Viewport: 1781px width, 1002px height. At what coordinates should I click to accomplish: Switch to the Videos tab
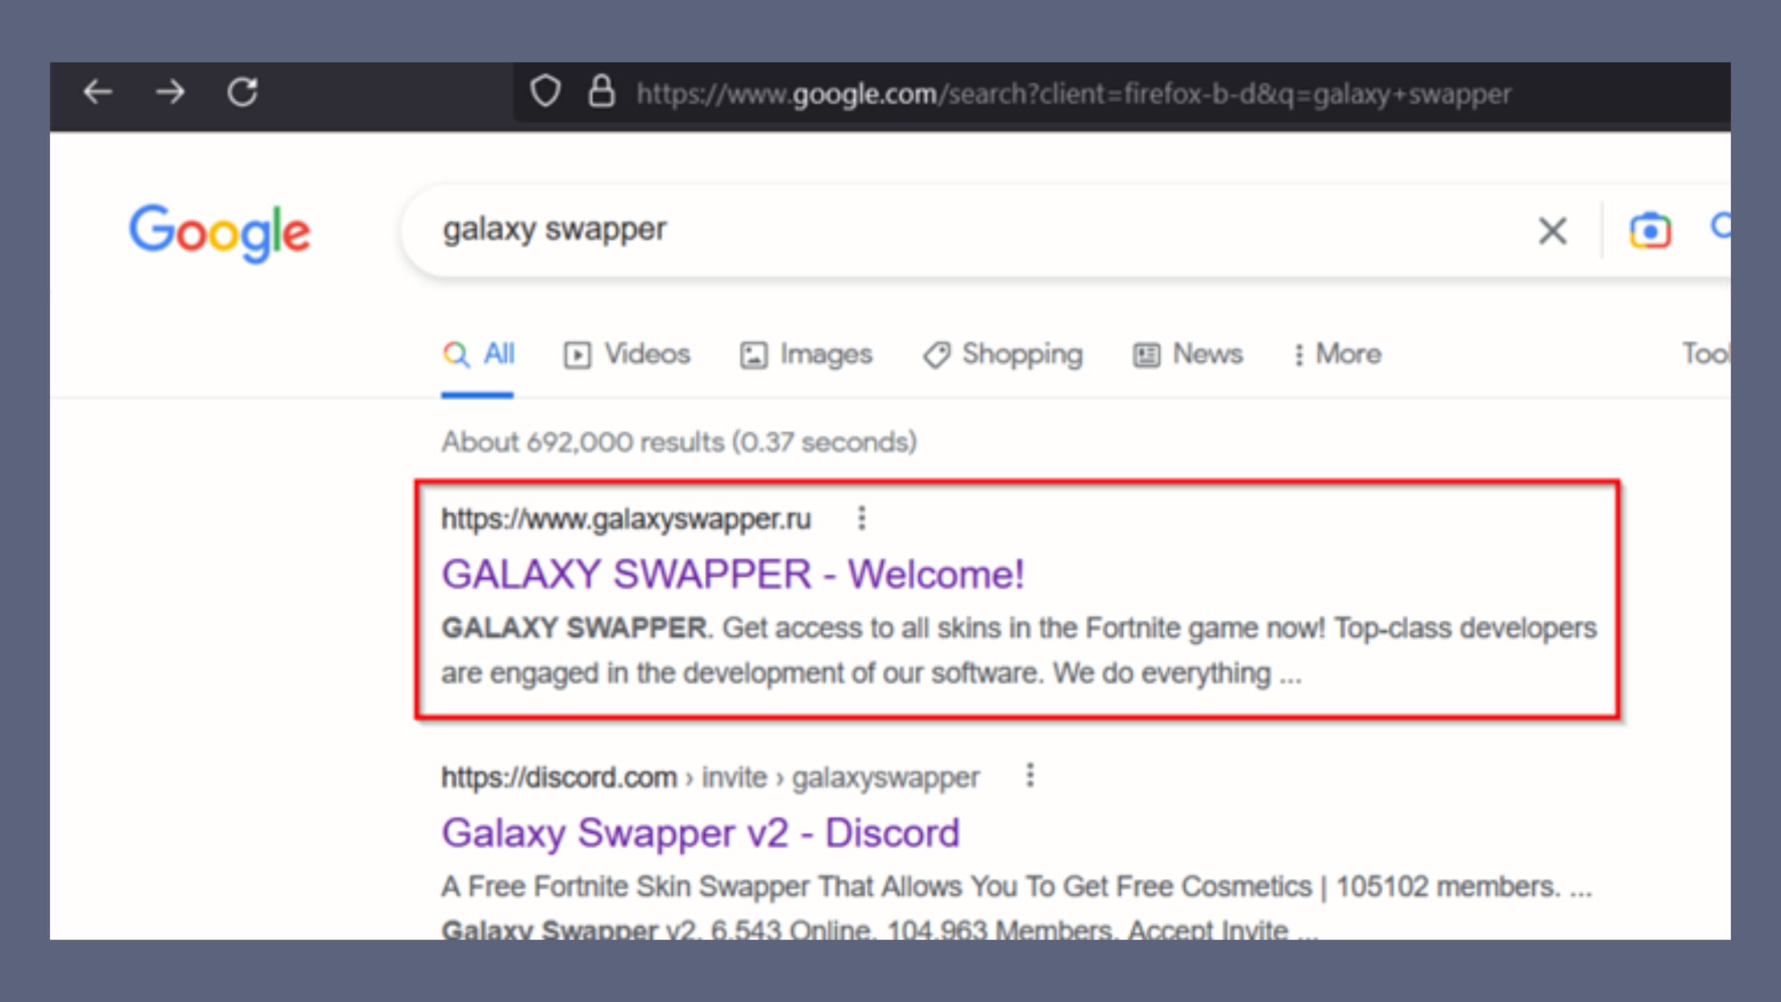627,354
